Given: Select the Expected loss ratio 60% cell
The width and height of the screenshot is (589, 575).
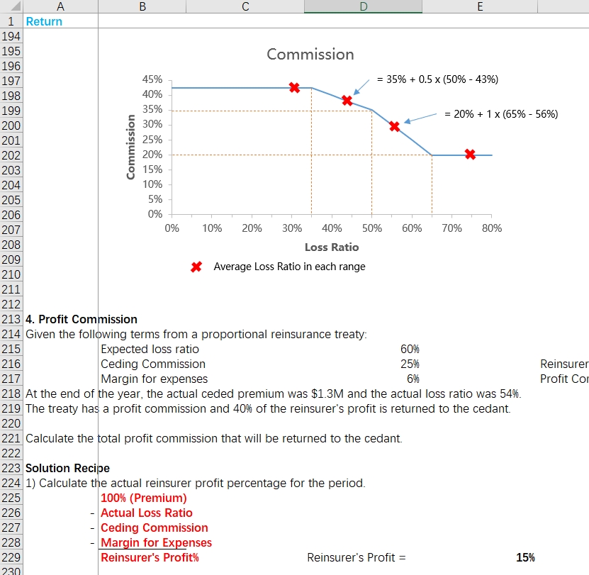Looking at the screenshot, I should 363,349.
